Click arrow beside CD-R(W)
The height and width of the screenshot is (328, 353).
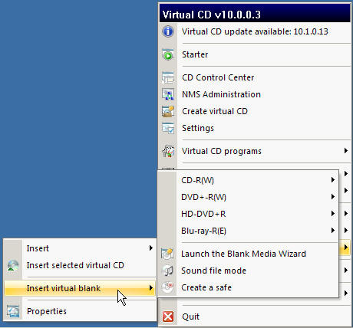point(333,180)
